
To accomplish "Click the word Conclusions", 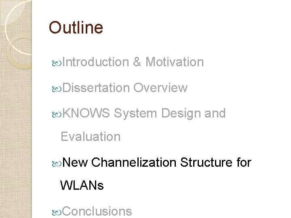I will click(x=97, y=211).
